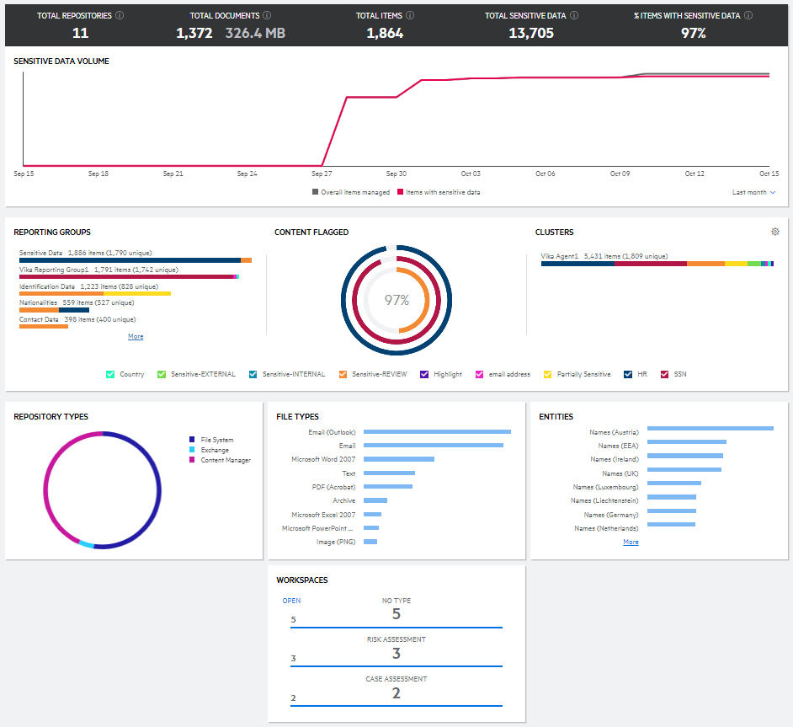The height and width of the screenshot is (727, 793).
Task: Click info icon beside Total Documents
Action: click(x=267, y=15)
